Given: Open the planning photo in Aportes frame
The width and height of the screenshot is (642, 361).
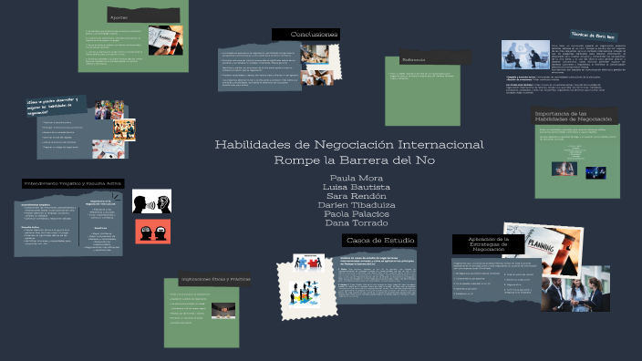Looking at the screenshot, I should tap(165, 40).
